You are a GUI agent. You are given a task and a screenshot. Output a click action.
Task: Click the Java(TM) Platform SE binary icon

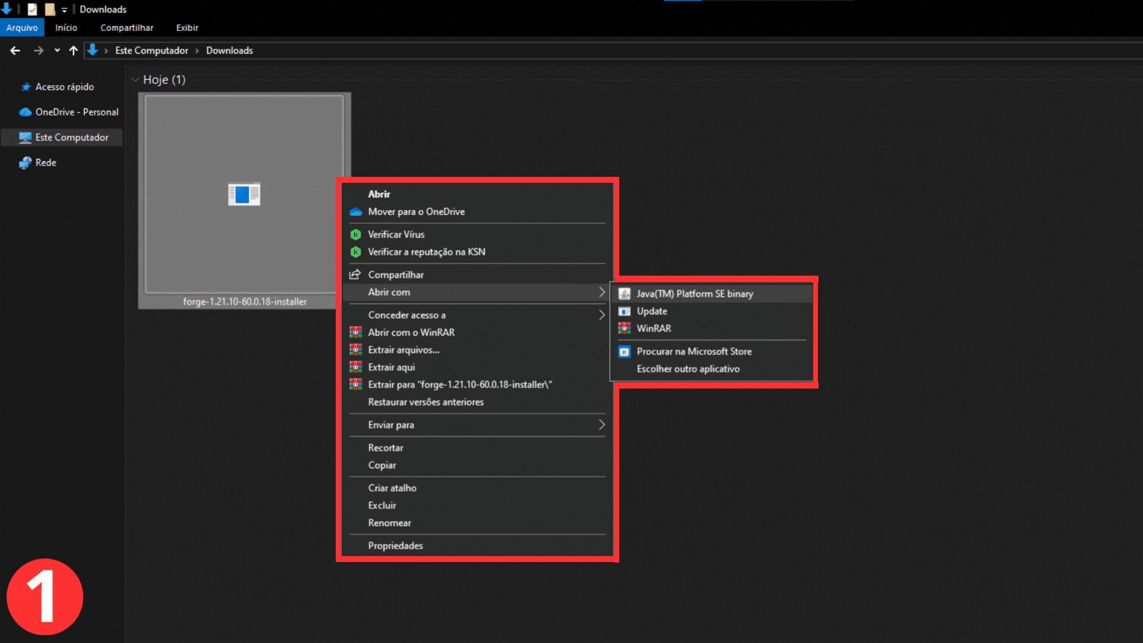tap(624, 294)
